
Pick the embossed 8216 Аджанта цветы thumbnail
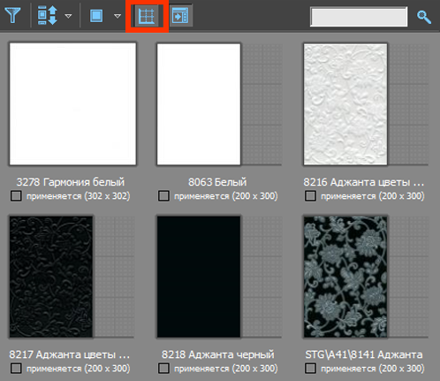pyautogui.click(x=345, y=104)
